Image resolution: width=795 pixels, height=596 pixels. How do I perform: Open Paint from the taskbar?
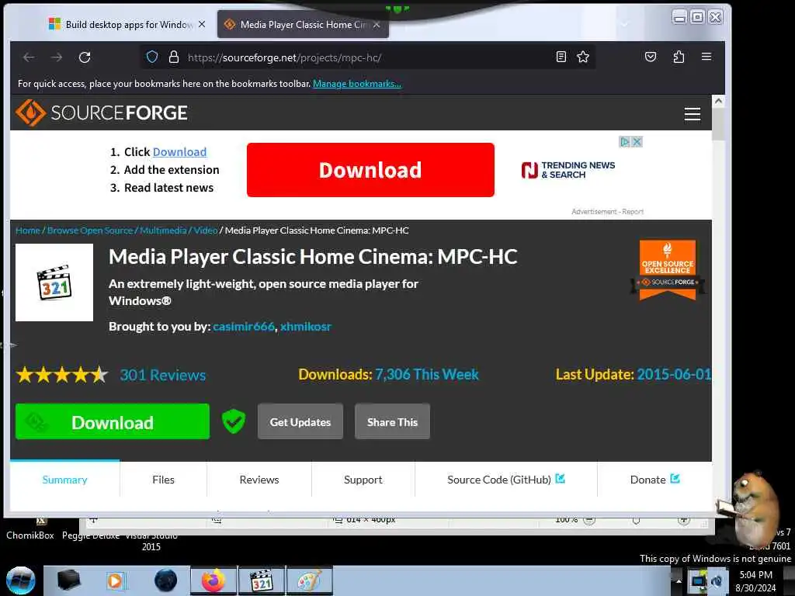pos(309,580)
